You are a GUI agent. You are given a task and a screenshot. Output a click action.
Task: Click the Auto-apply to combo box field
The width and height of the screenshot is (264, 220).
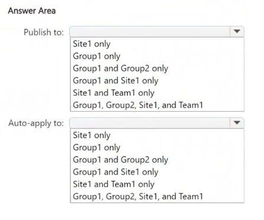click(157, 123)
